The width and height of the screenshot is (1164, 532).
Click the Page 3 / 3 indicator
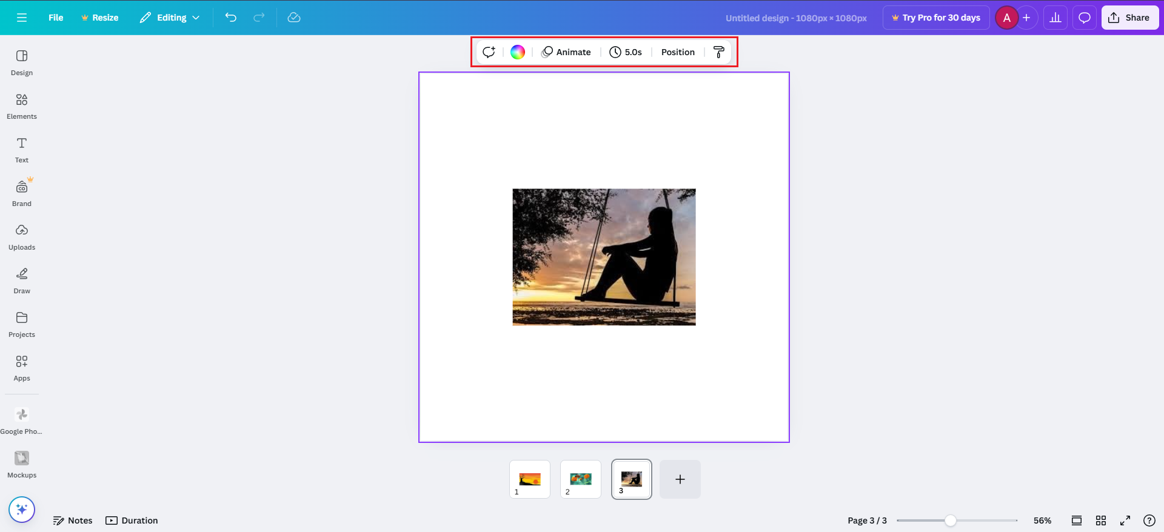coord(867,520)
